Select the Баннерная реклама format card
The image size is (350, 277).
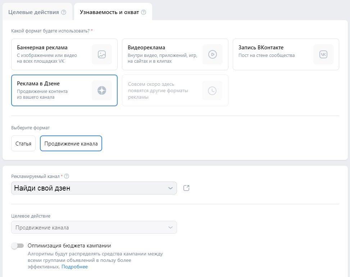coord(64,54)
